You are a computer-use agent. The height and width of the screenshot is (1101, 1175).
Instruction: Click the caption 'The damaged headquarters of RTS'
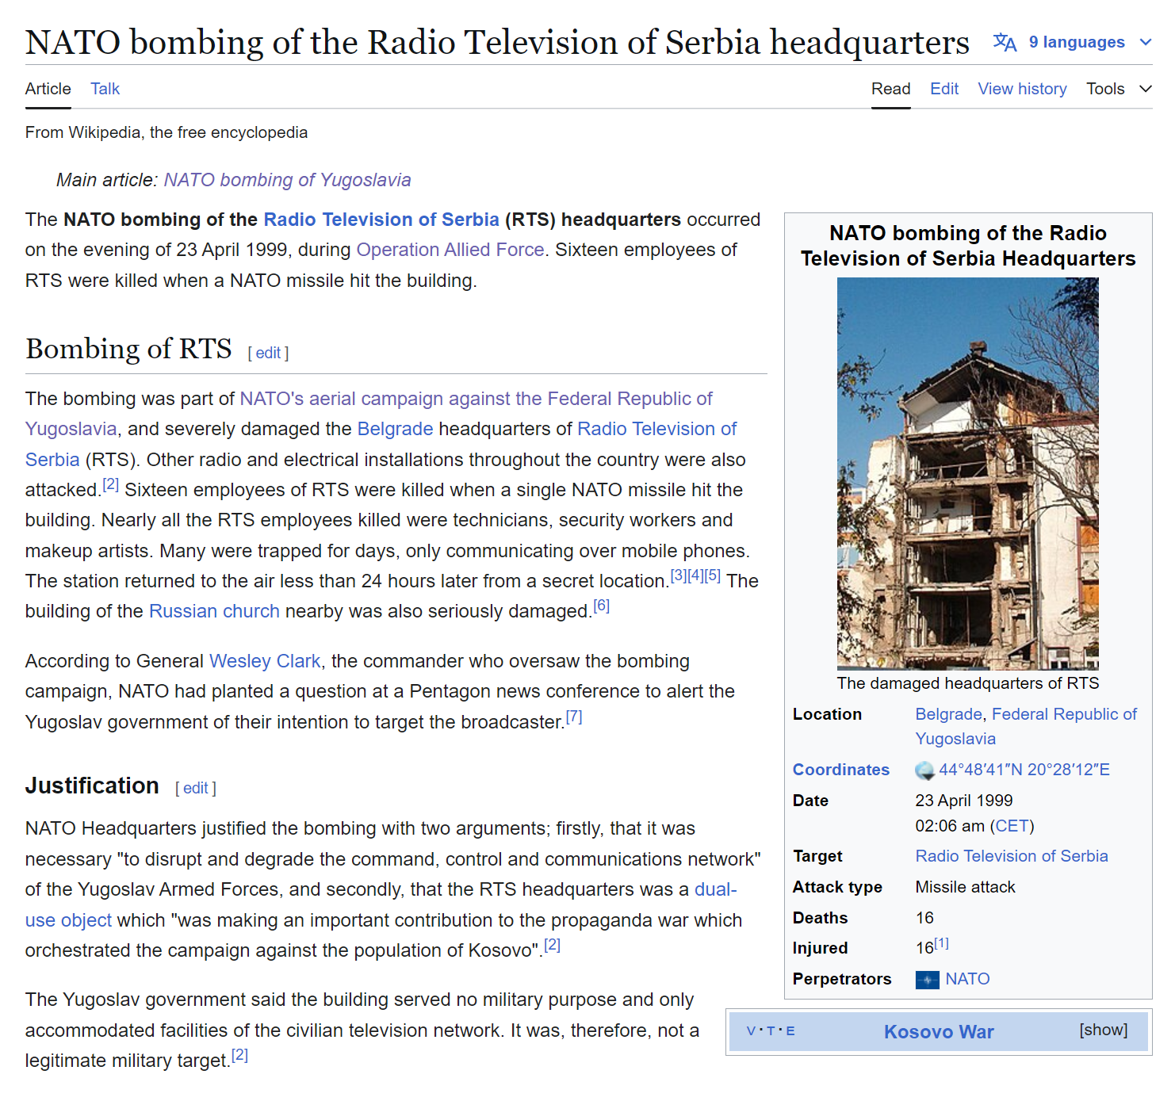968,683
